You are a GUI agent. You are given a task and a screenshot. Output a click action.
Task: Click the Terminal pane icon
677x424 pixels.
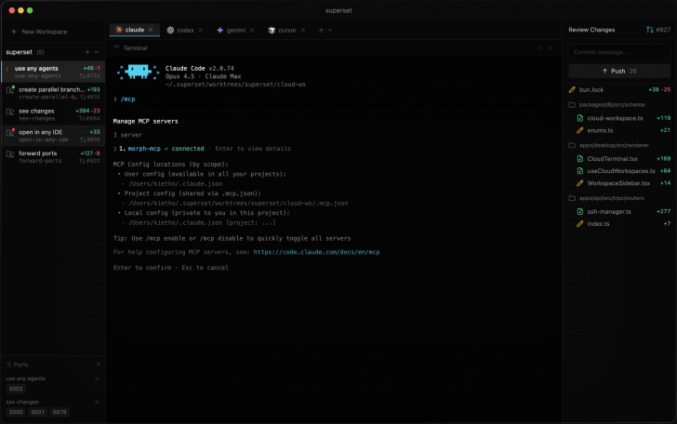point(116,48)
